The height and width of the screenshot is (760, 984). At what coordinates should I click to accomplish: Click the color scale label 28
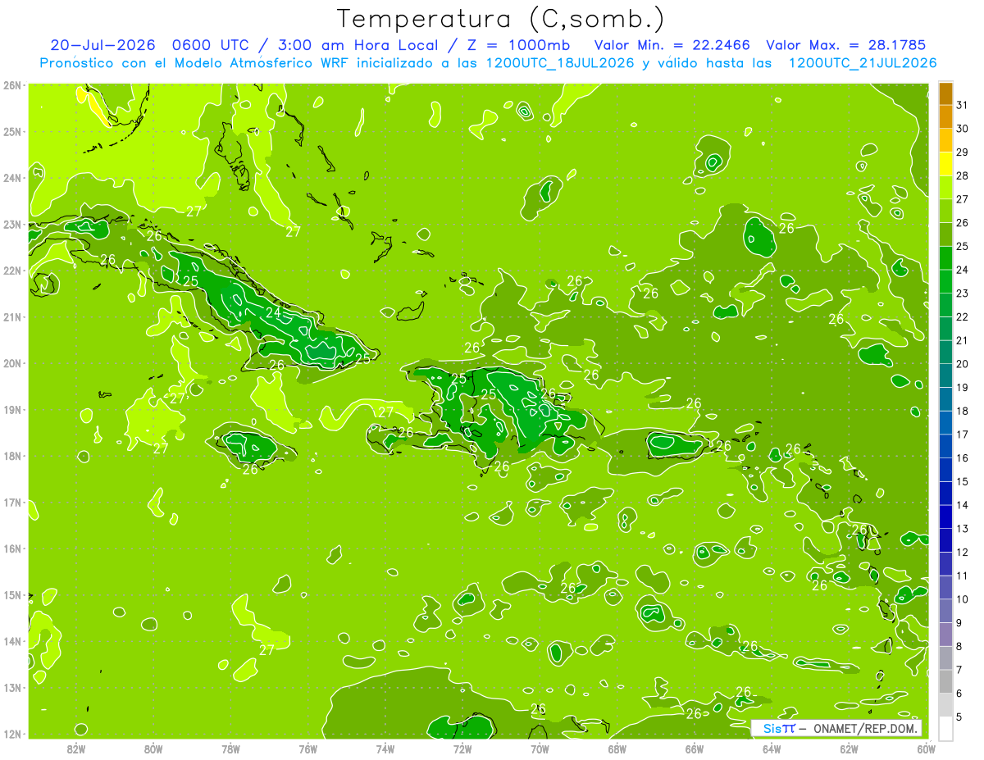point(963,175)
